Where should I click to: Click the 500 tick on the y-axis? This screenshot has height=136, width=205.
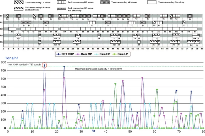[x=3, y=87]
